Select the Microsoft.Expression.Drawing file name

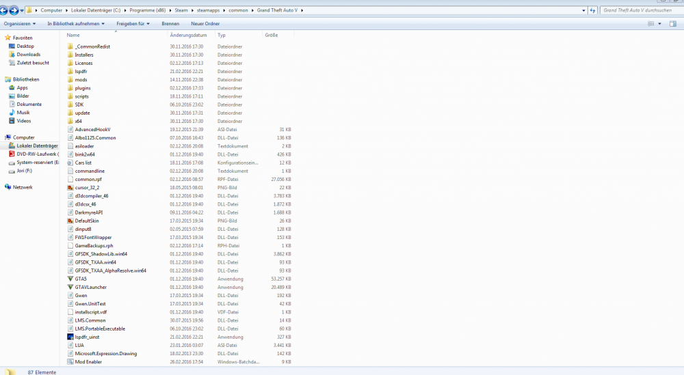point(105,354)
